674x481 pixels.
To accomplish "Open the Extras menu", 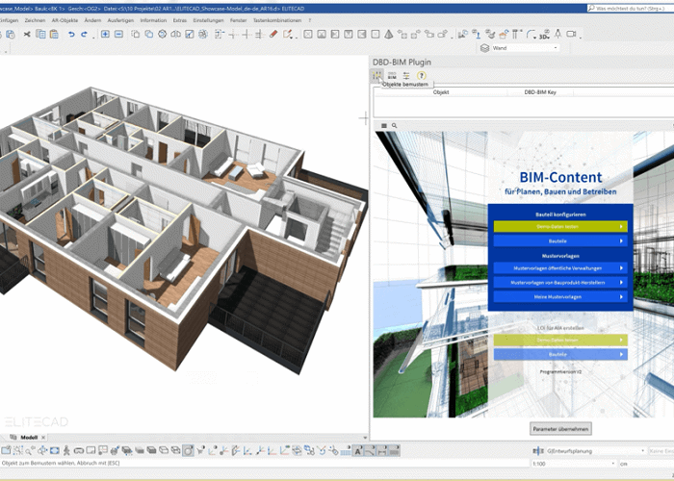I will 180,20.
